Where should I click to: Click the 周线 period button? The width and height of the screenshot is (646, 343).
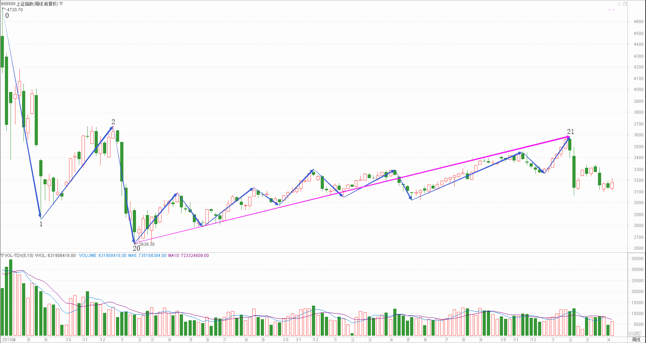pyautogui.click(x=636, y=340)
